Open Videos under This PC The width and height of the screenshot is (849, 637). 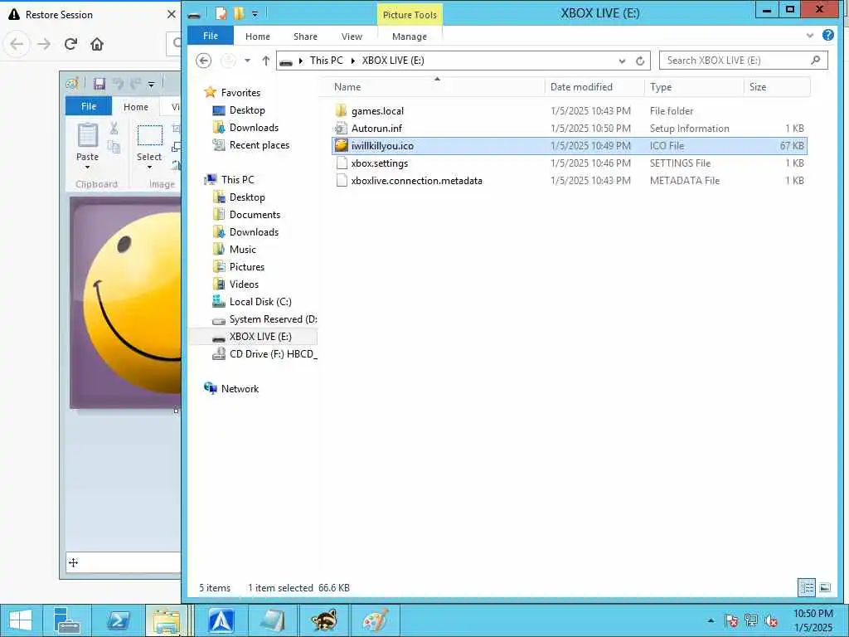244,284
